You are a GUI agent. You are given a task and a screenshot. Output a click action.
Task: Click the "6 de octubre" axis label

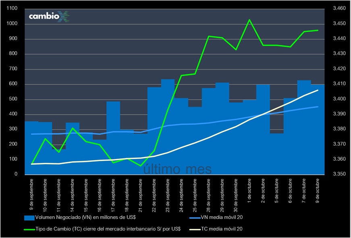(x=291, y=191)
